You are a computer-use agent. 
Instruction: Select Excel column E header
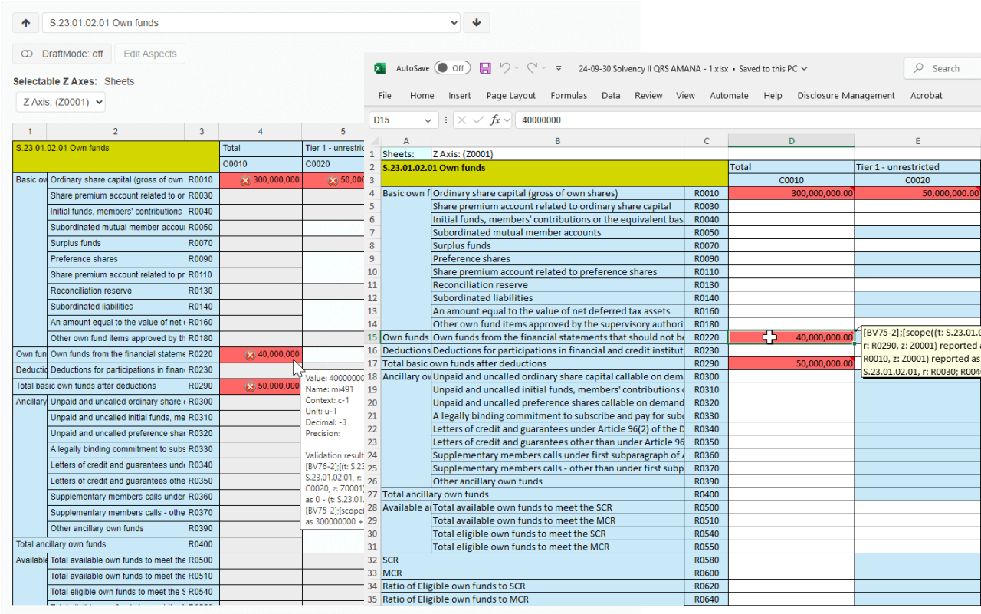click(917, 141)
